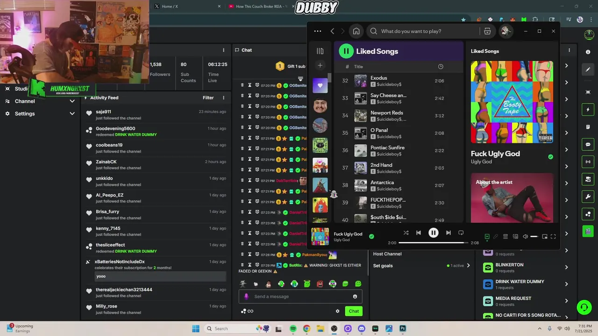
Task: Go back in Spotify navigation
Action: 332,31
